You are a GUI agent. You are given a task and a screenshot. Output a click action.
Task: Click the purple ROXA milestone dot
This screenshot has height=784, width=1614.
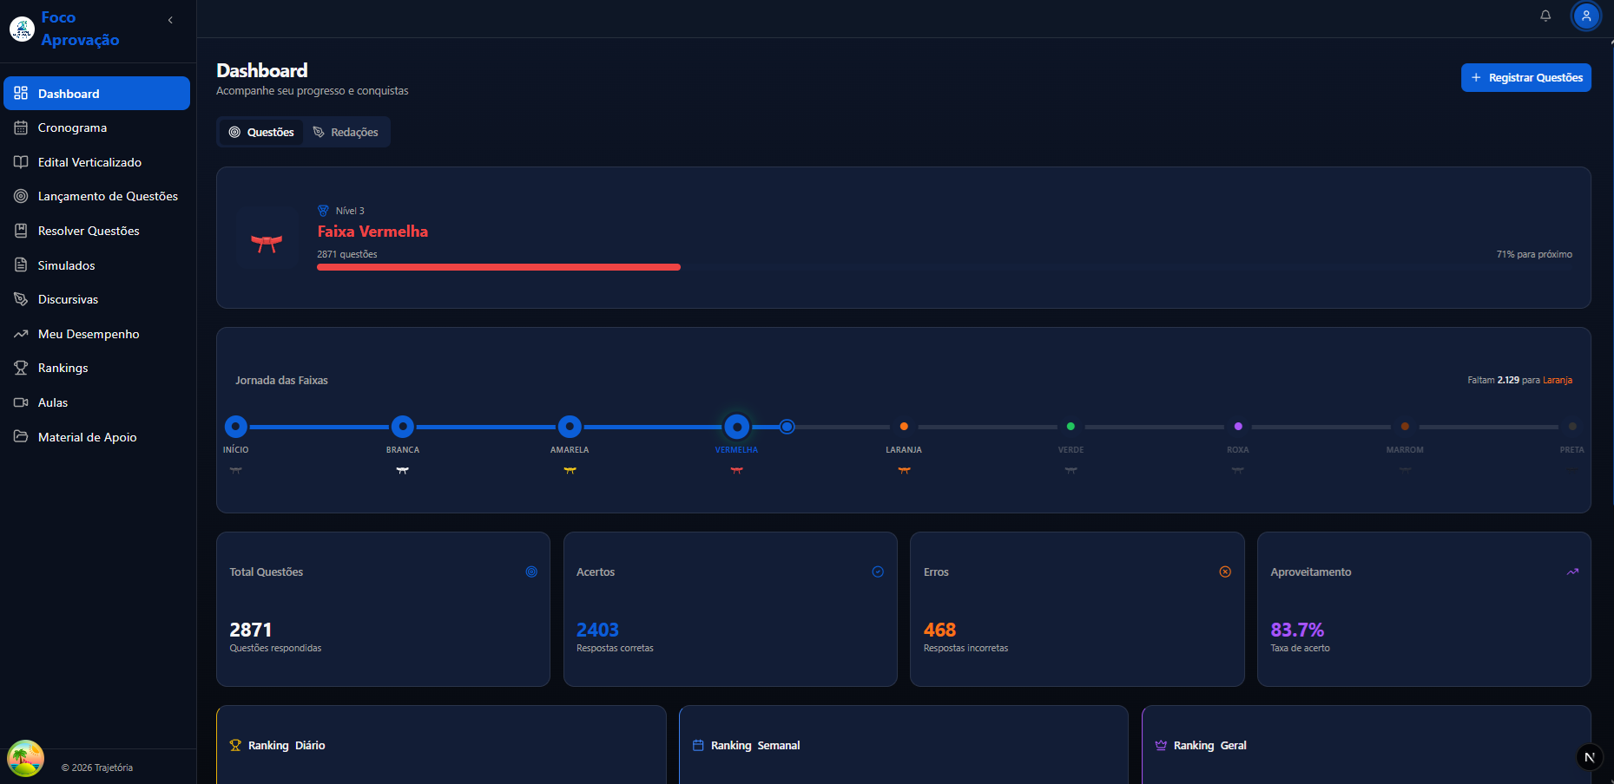[x=1238, y=427]
